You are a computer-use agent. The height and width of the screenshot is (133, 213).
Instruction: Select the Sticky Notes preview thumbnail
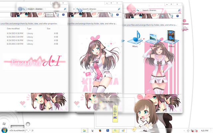(115, 114)
